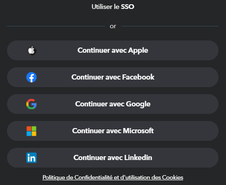Click the Google G logo icon

point(31,104)
